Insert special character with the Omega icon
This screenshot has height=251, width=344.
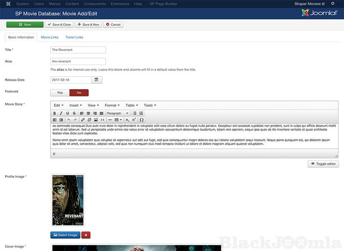coord(141,120)
